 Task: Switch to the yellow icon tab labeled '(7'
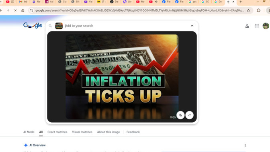pyautogui.click(x=101, y=2)
